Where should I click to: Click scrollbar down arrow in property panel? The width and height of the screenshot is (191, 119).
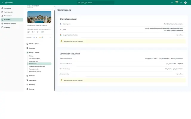(x=54, y=91)
